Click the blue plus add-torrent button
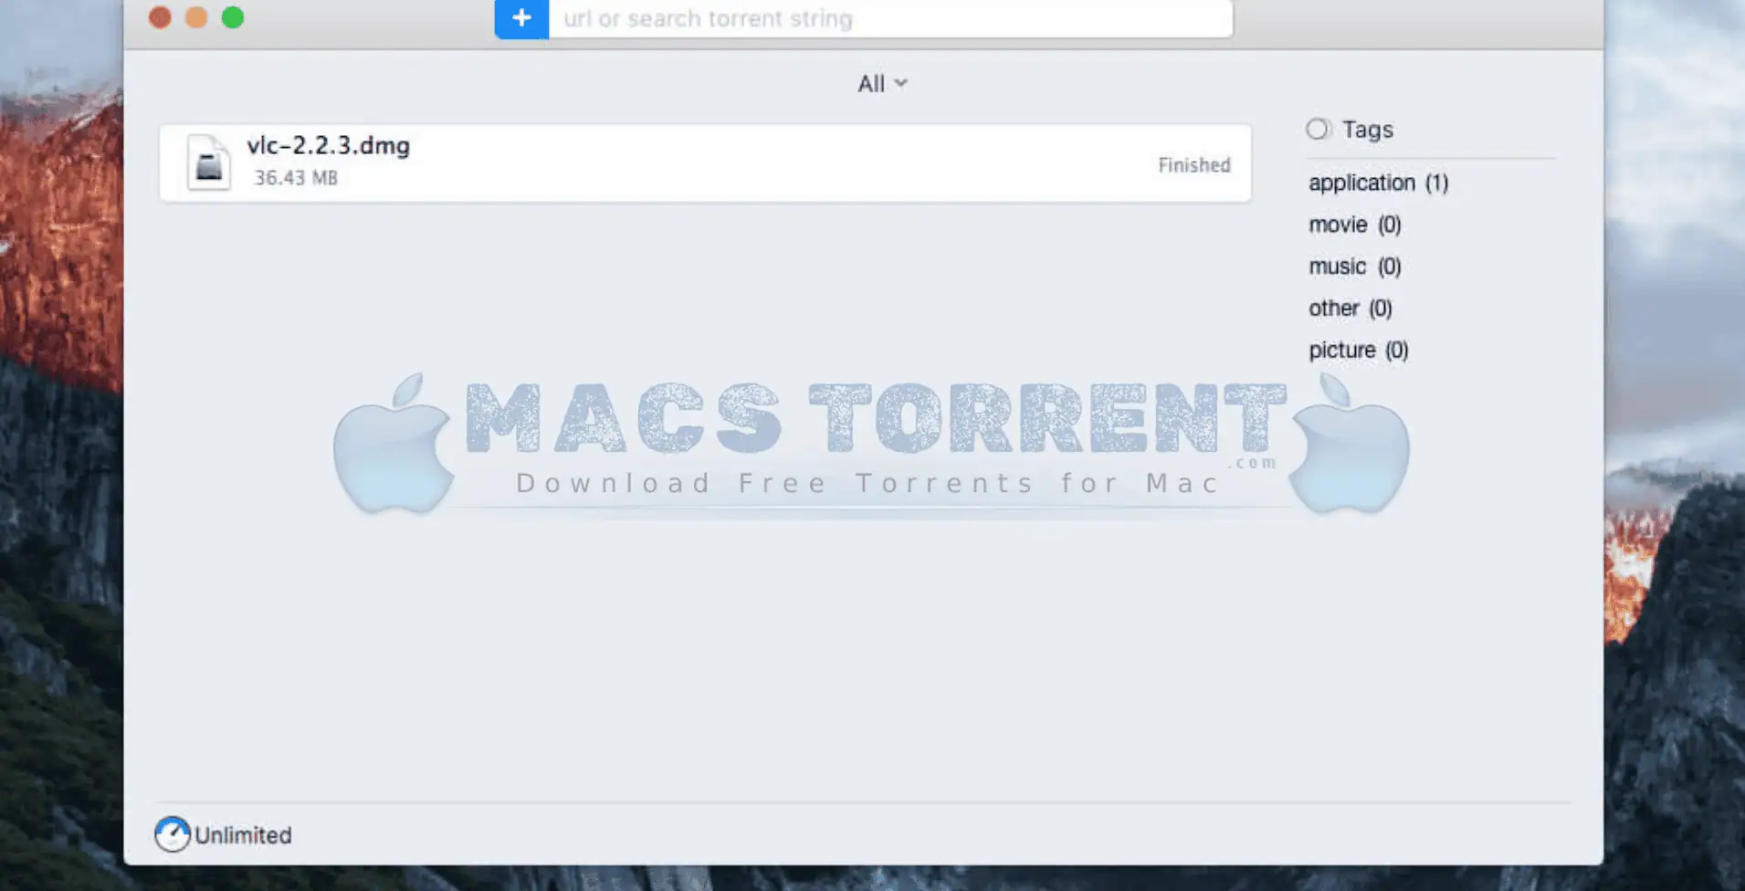This screenshot has height=891, width=1745. coord(521,18)
